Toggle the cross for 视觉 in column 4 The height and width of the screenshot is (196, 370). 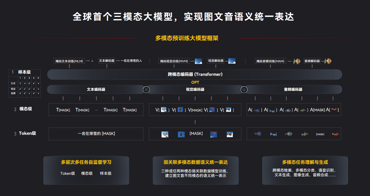point(34,89)
